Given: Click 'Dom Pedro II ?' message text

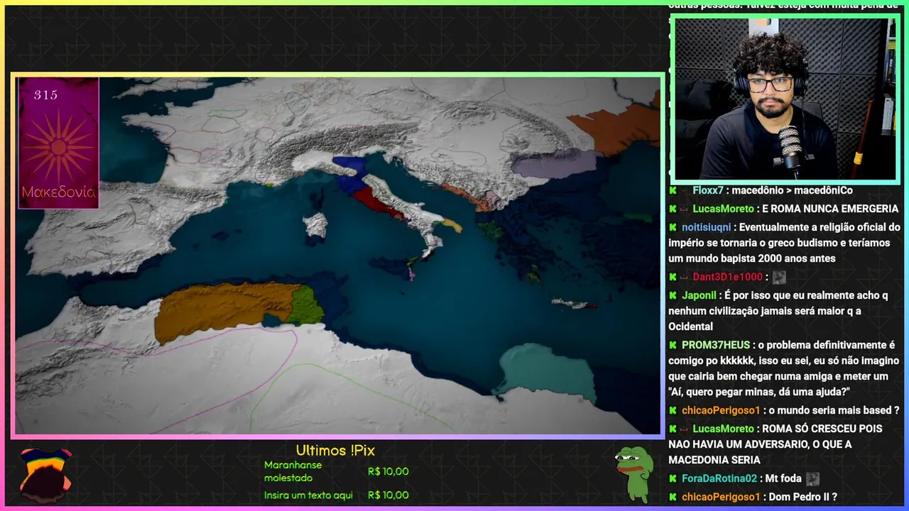Looking at the screenshot, I should pyautogui.click(x=803, y=497).
